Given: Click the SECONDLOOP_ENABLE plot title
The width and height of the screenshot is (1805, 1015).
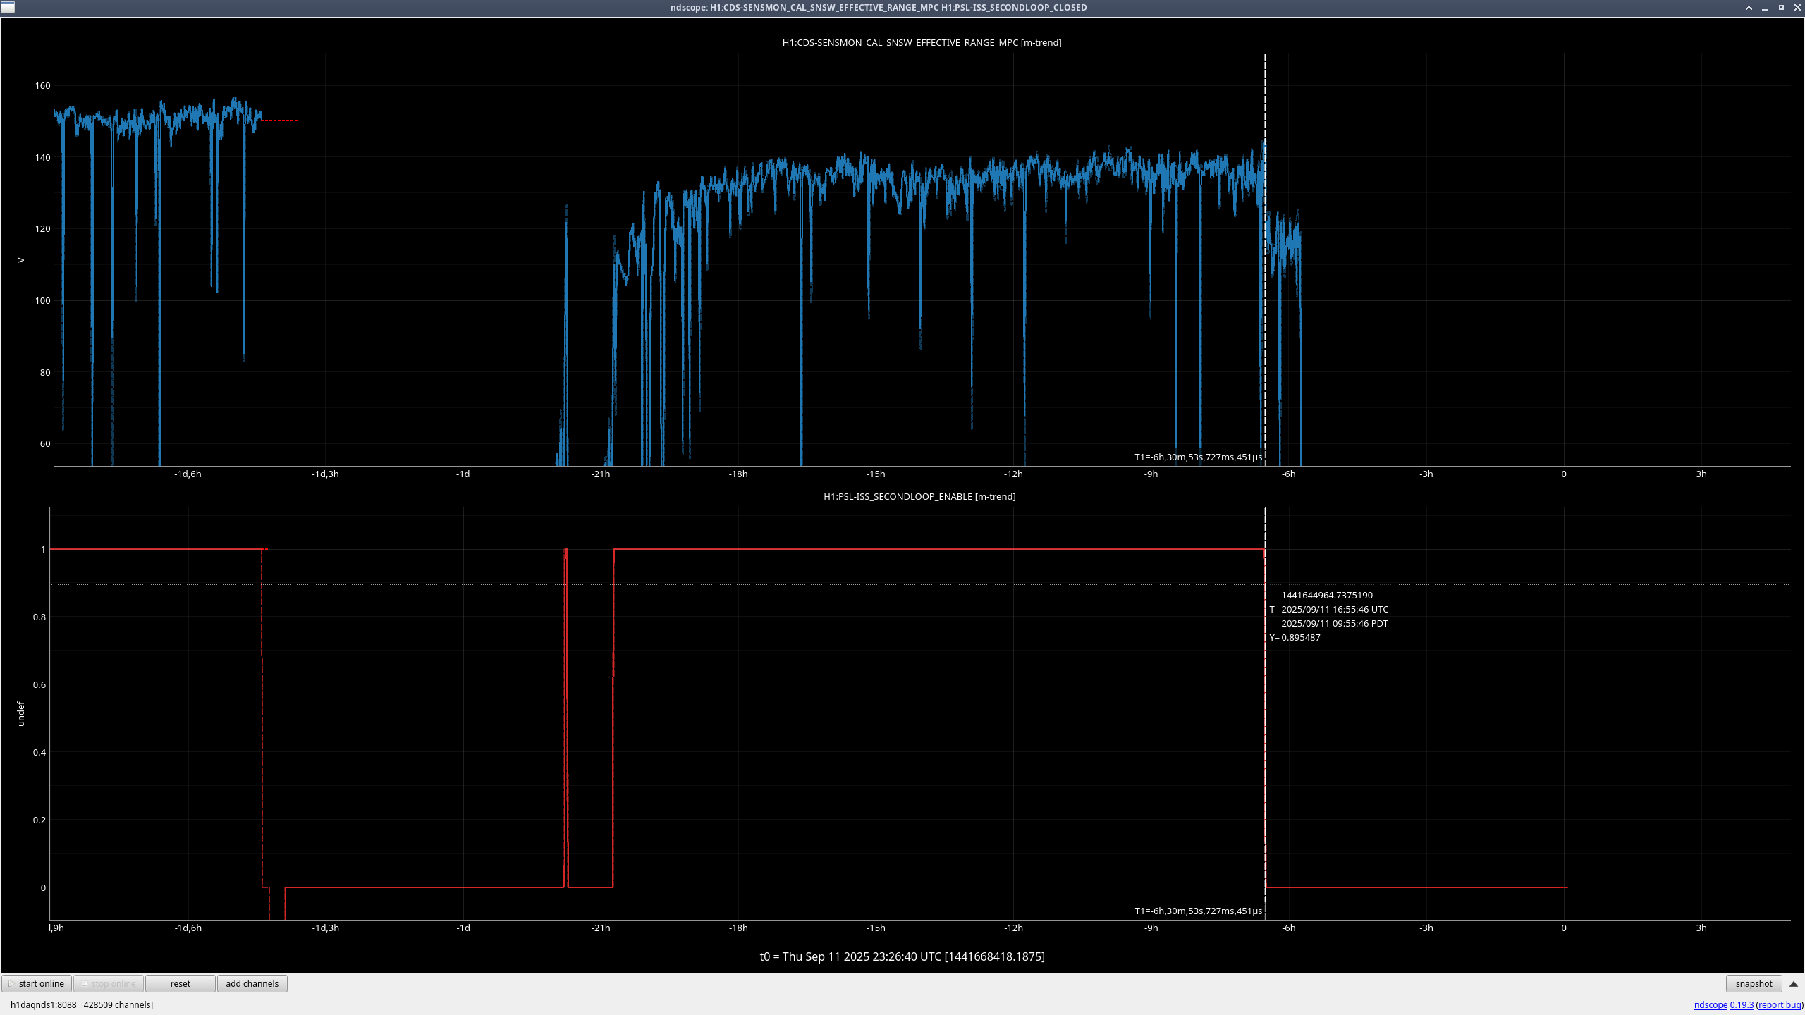Looking at the screenshot, I should point(919,496).
